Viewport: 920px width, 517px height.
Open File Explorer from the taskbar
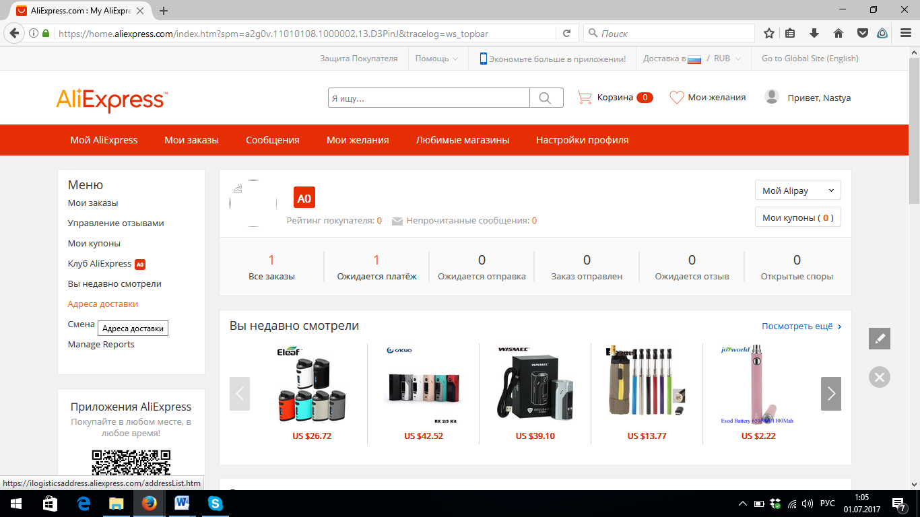tap(116, 504)
